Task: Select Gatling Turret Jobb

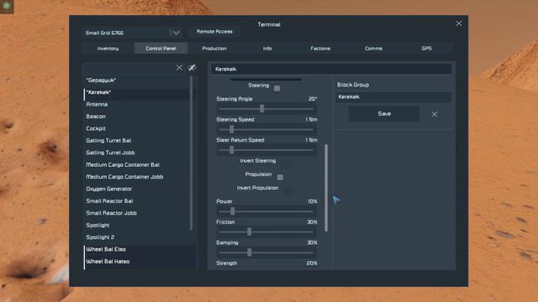Action: pos(136,153)
